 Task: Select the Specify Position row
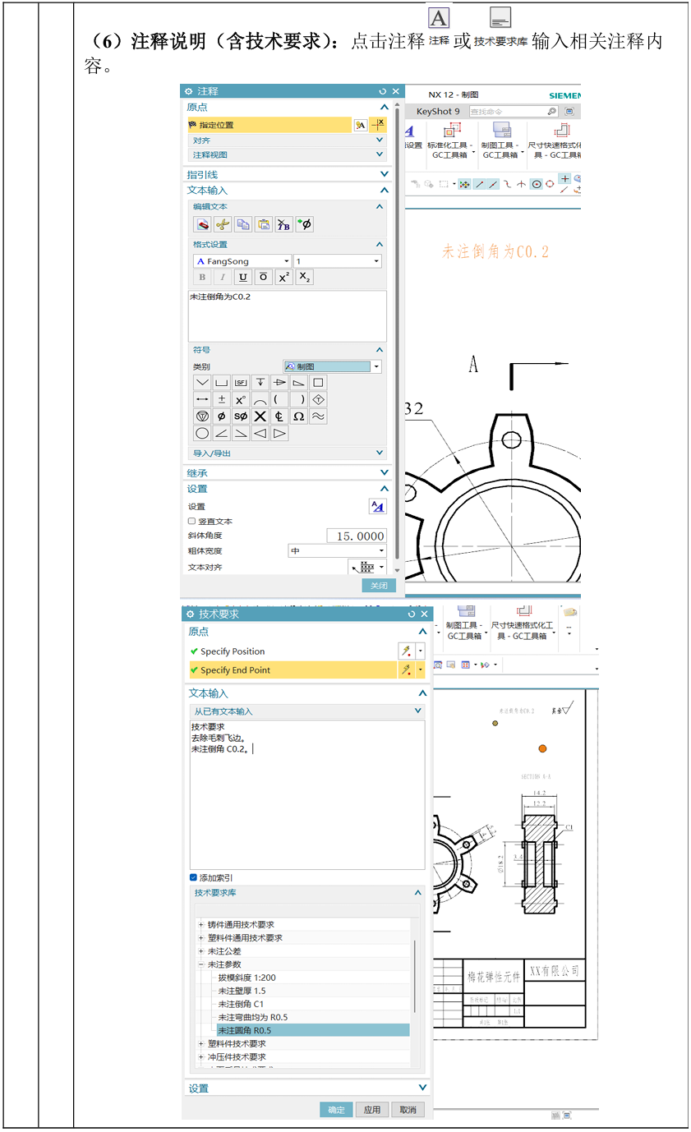pyautogui.click(x=292, y=651)
